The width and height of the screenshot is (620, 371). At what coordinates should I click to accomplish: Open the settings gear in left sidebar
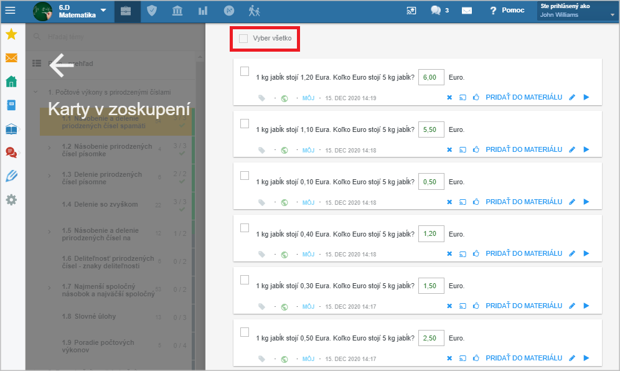pos(11,200)
